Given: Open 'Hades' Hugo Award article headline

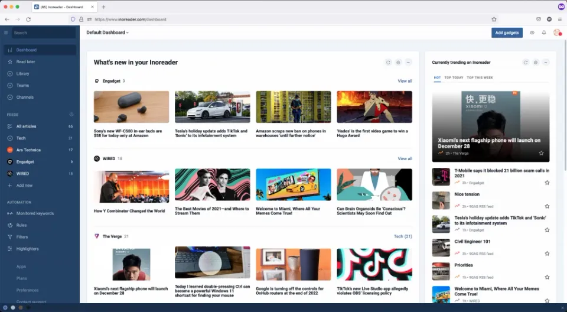Looking at the screenshot, I should (x=373, y=133).
